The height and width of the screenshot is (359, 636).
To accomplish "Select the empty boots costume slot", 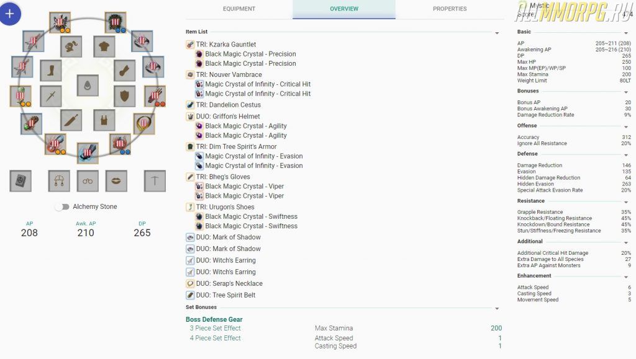I will point(51,71).
